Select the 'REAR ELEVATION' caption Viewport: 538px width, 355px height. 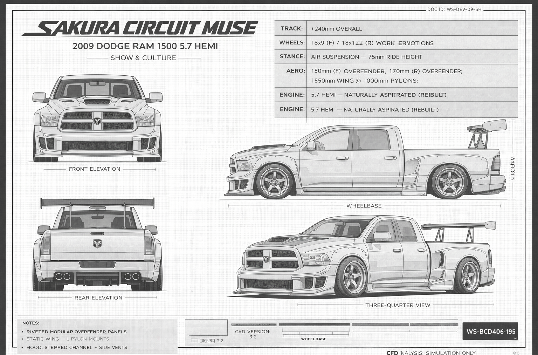pos(98,298)
